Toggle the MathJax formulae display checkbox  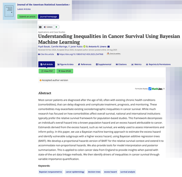[x=150, y=89]
